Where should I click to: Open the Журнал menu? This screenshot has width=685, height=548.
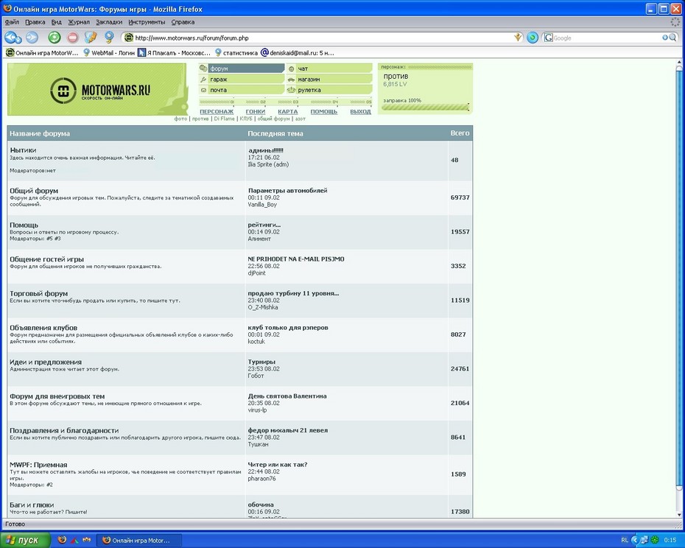pyautogui.click(x=79, y=22)
